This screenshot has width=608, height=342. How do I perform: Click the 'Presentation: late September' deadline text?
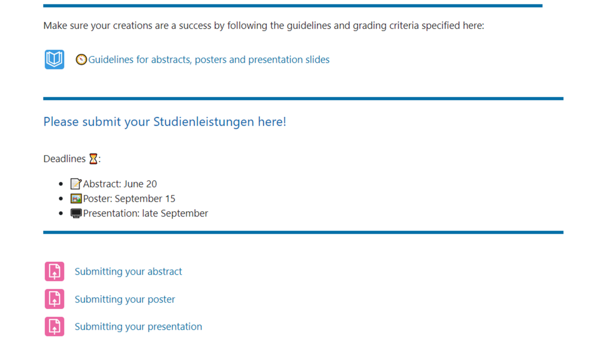[x=145, y=213]
